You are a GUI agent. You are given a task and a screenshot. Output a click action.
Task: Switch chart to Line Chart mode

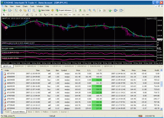(x=85, y=10)
